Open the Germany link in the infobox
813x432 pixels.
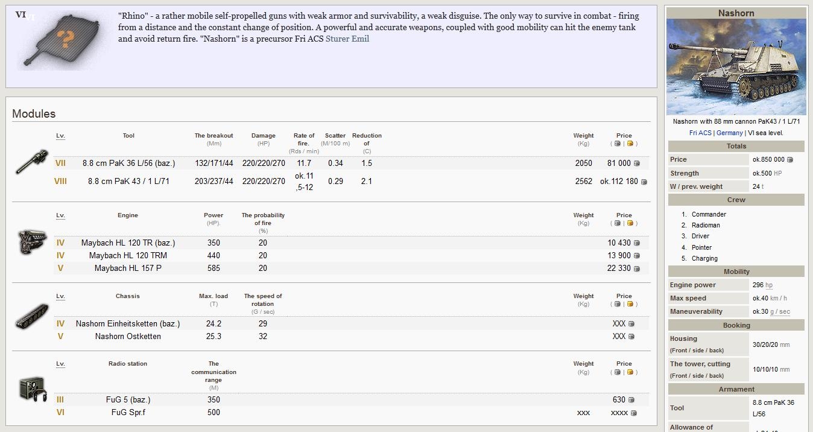(x=729, y=133)
